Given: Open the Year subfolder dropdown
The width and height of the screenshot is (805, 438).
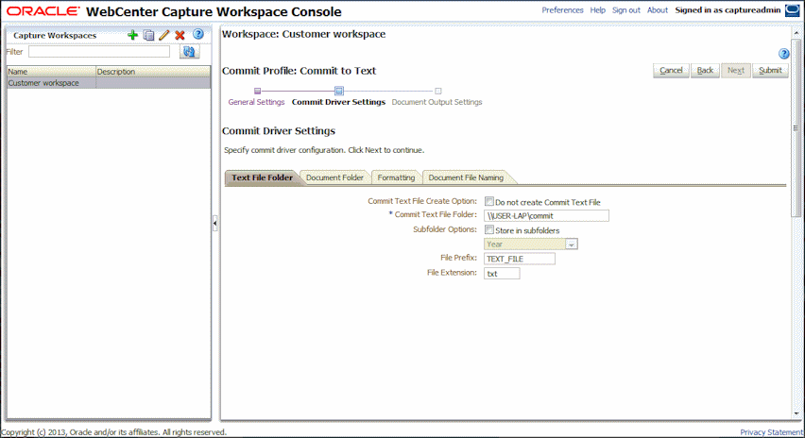Looking at the screenshot, I should 571,244.
